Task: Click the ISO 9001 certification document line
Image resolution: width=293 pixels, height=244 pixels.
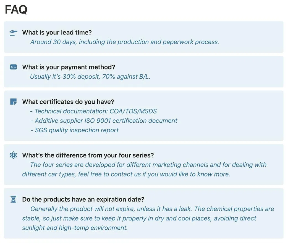Action: [104, 120]
